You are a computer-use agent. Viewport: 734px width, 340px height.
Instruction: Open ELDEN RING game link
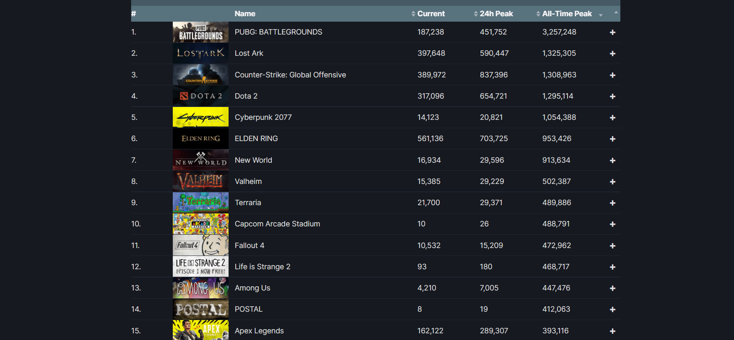(x=256, y=139)
